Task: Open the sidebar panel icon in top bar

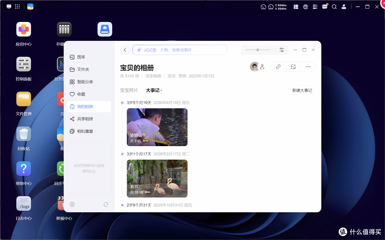Action: (296, 7)
